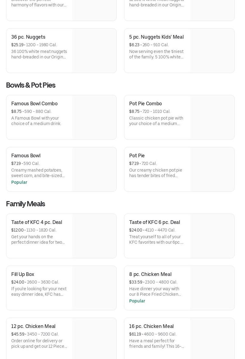The width and height of the screenshot is (245, 359).
Task: Click the Famous Bowl Combo image thumbnail
Action: (x=94, y=117)
